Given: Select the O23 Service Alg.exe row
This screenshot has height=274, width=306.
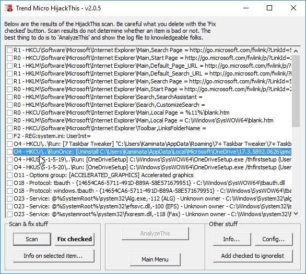Looking at the screenshot, I should 152,198.
